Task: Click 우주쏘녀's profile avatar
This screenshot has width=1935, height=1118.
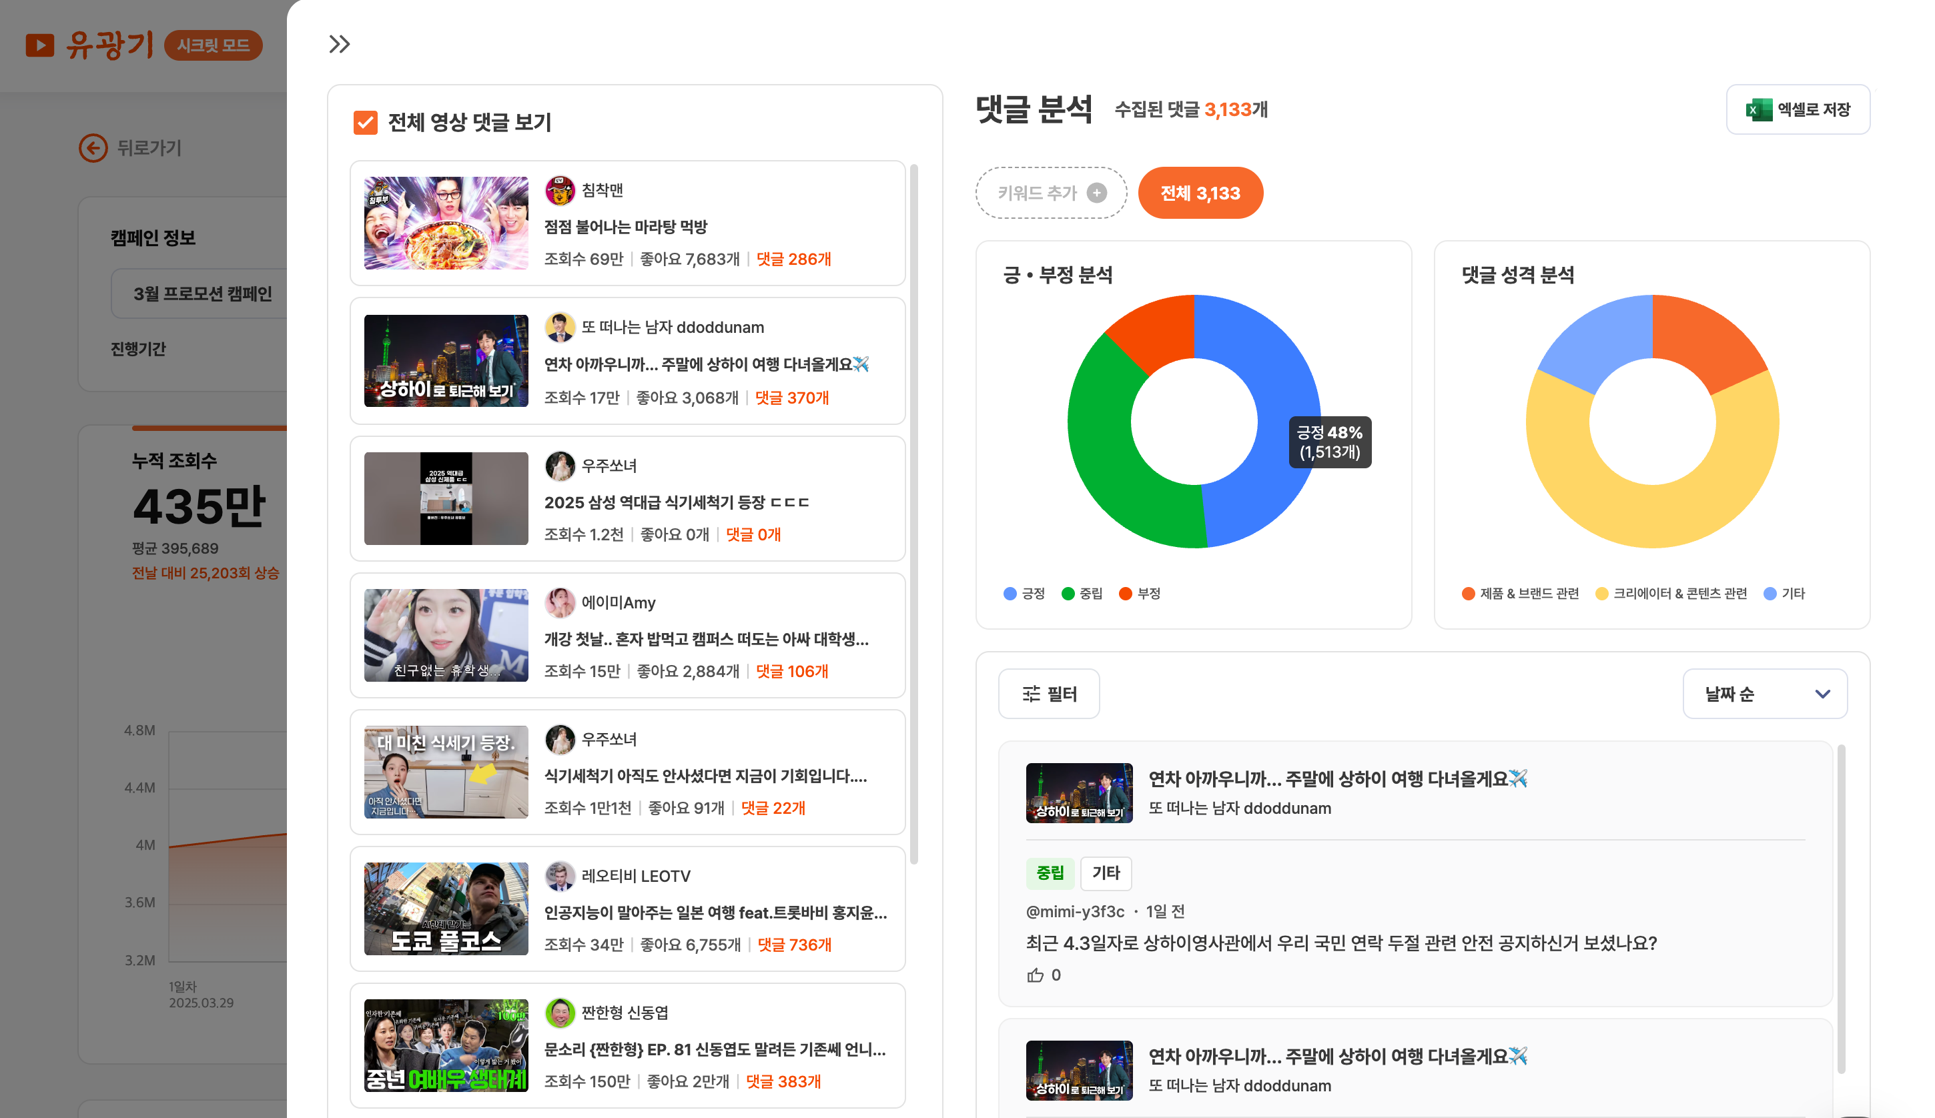Action: (560, 466)
